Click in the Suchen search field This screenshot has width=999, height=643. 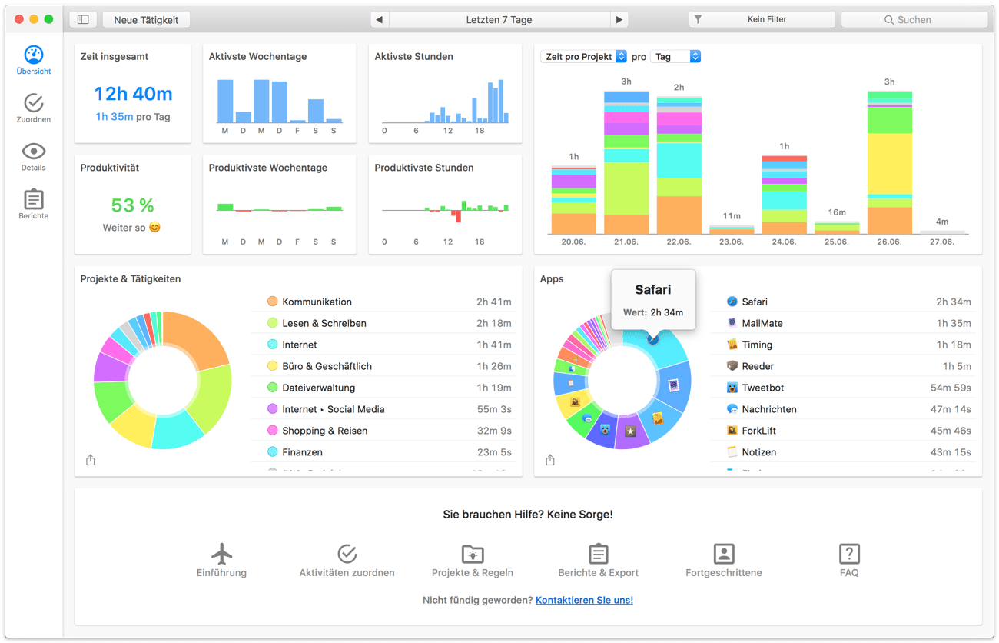pos(914,19)
